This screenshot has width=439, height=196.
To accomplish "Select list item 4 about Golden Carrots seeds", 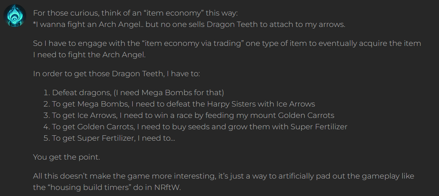I will 195,127.
